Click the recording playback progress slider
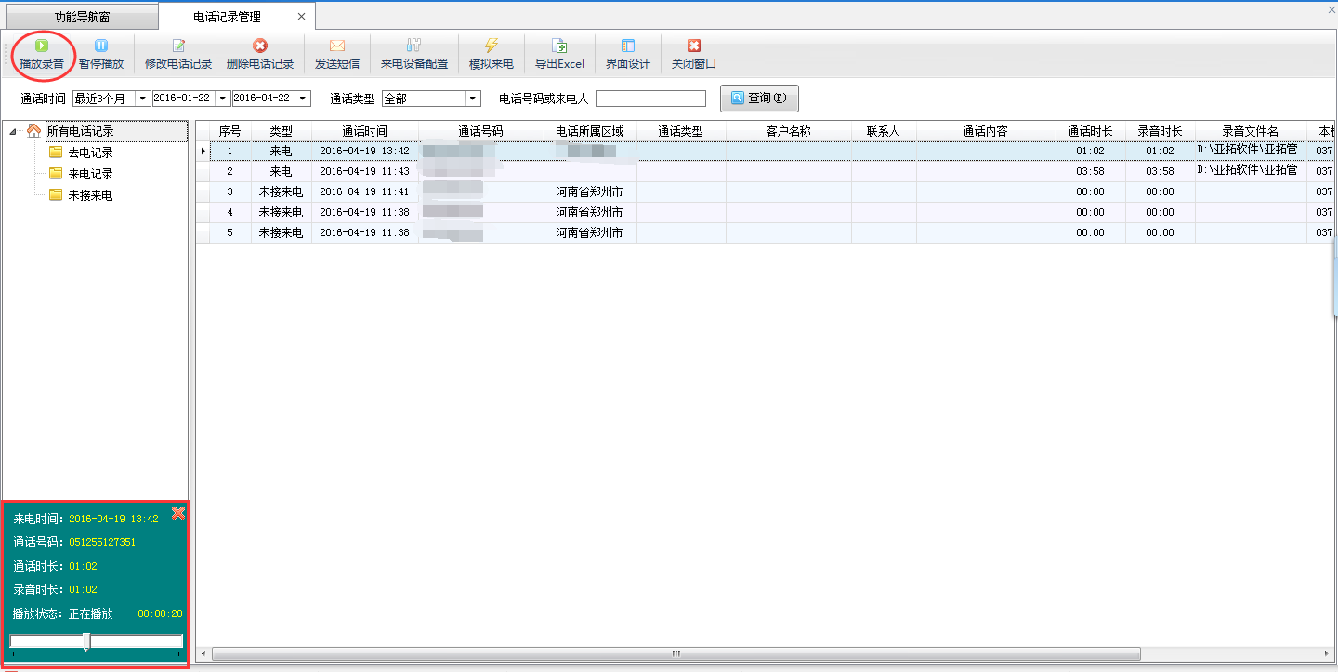Image resolution: width=1338 pixels, height=672 pixels. [97, 641]
